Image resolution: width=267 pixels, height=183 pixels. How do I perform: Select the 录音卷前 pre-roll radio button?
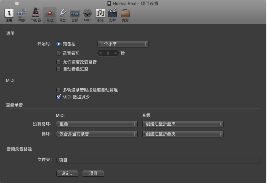[x=58, y=53]
